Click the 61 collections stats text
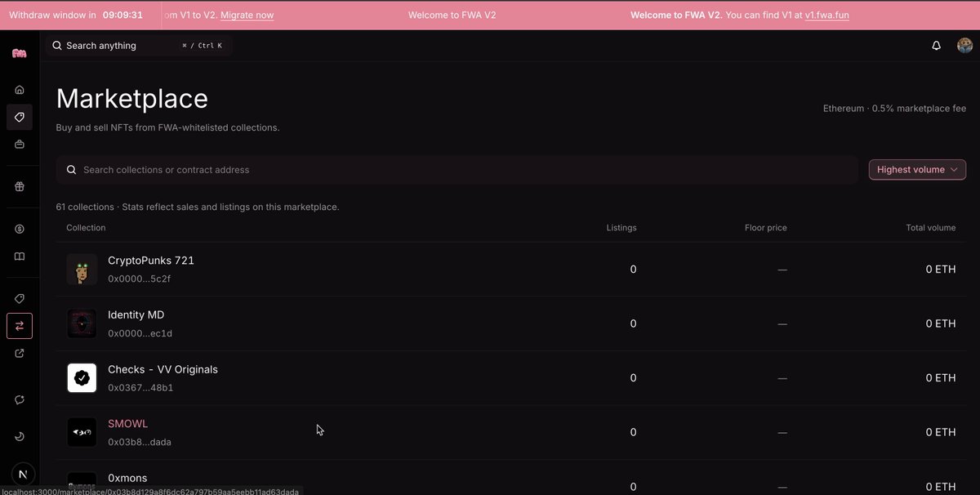980x495 pixels. click(198, 207)
